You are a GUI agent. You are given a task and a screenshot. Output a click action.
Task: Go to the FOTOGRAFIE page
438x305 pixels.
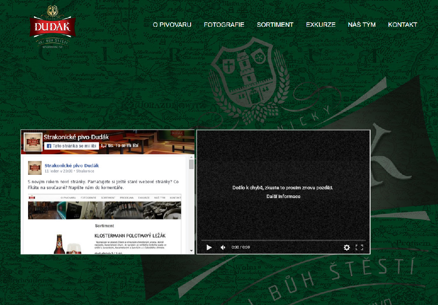point(224,25)
